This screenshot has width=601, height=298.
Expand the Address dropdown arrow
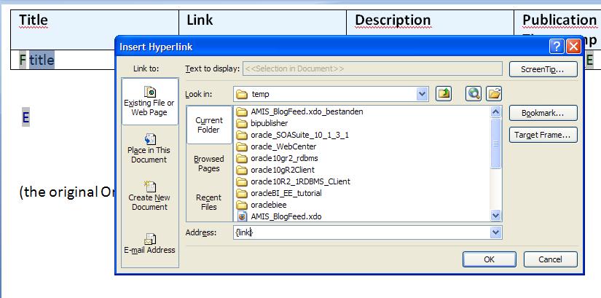pyautogui.click(x=495, y=232)
